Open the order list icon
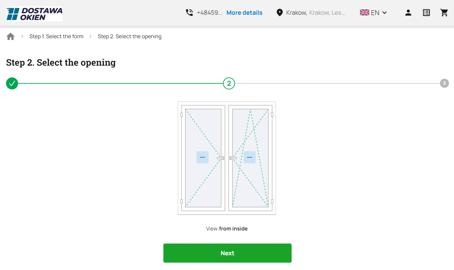 pos(426,12)
